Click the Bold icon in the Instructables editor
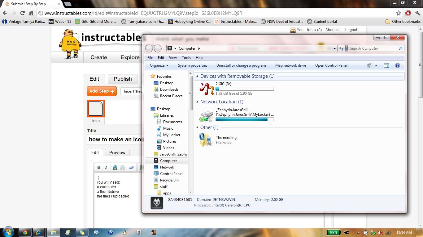Viewport: 423px width, 237px height. click(x=99, y=167)
